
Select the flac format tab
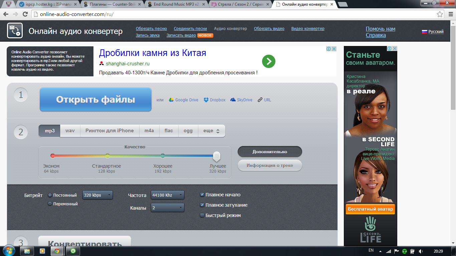(169, 131)
